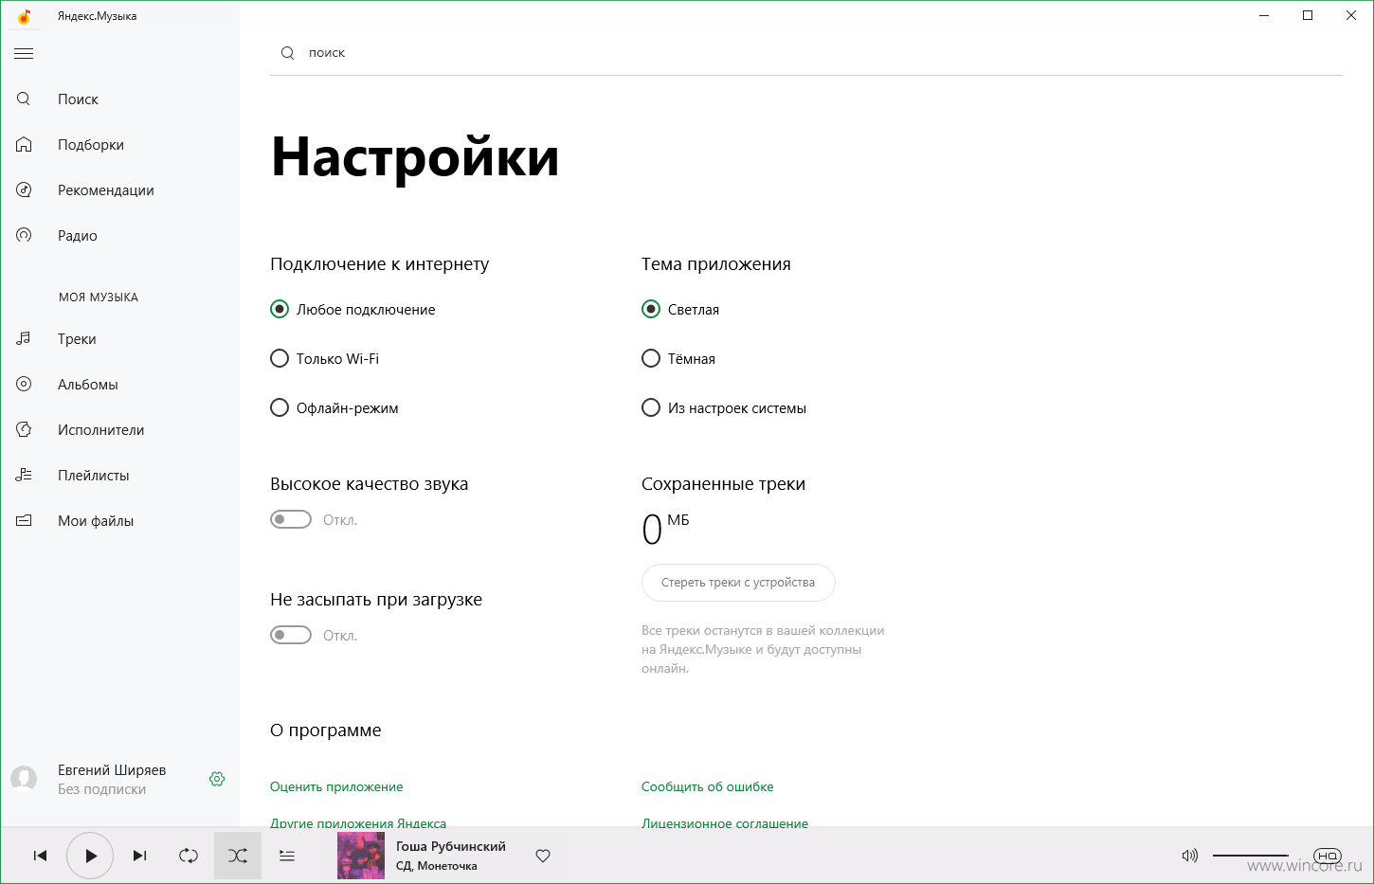
Task: Click the Евгений Ширяев profile name
Action: pos(112,769)
